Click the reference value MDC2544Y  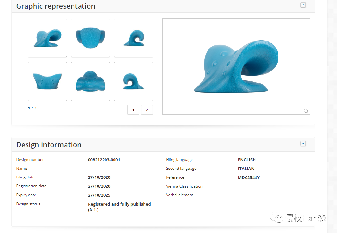point(249,178)
